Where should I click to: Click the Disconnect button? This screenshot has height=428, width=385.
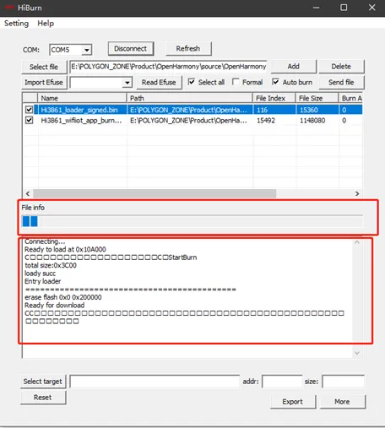point(131,49)
